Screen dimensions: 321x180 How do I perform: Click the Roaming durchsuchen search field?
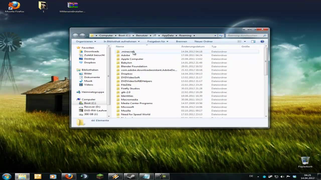coord(246,35)
